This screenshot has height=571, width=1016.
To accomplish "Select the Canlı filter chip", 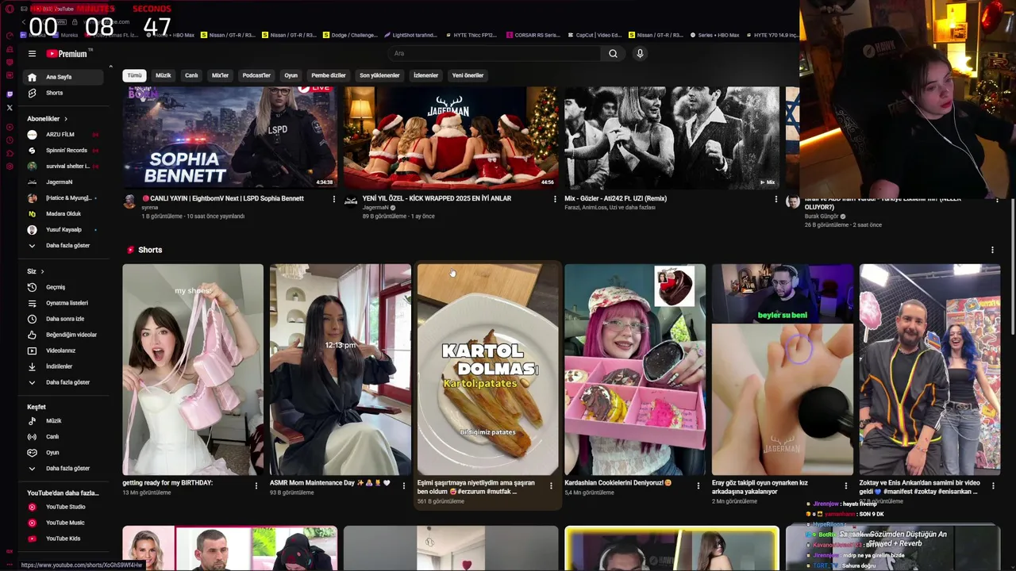I will (x=191, y=75).
